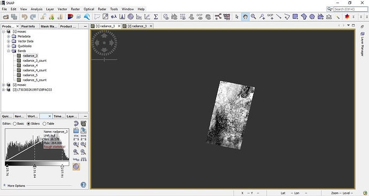Choose the Draw Polygon tool
Screen dimensions: 369x196
coord(304,17)
